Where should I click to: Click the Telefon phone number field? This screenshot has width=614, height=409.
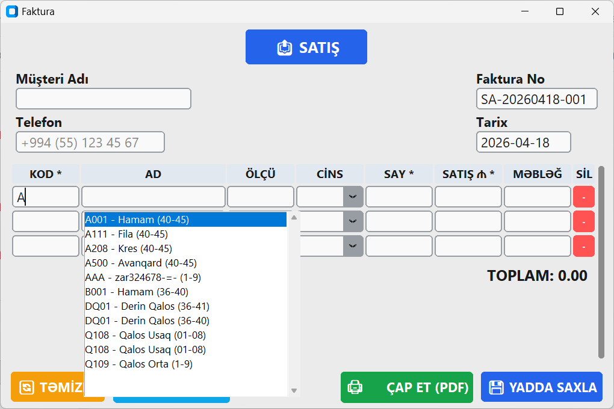click(90, 142)
